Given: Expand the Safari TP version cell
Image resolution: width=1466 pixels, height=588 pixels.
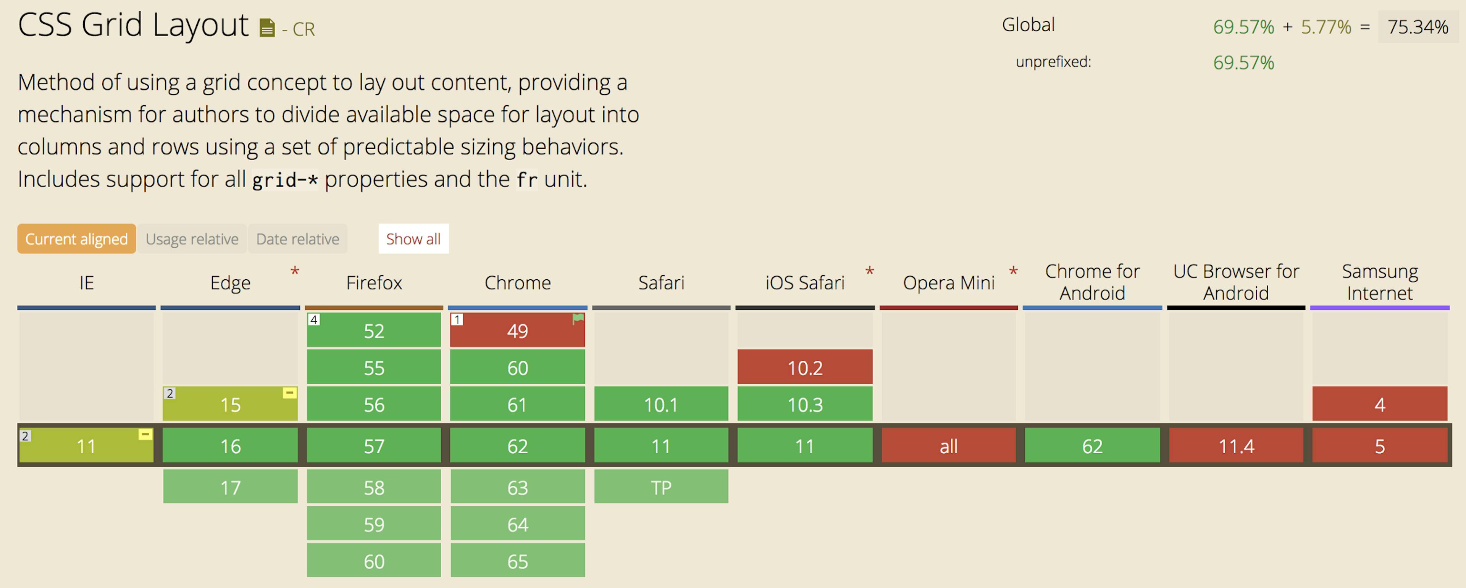Looking at the screenshot, I should 661,487.
